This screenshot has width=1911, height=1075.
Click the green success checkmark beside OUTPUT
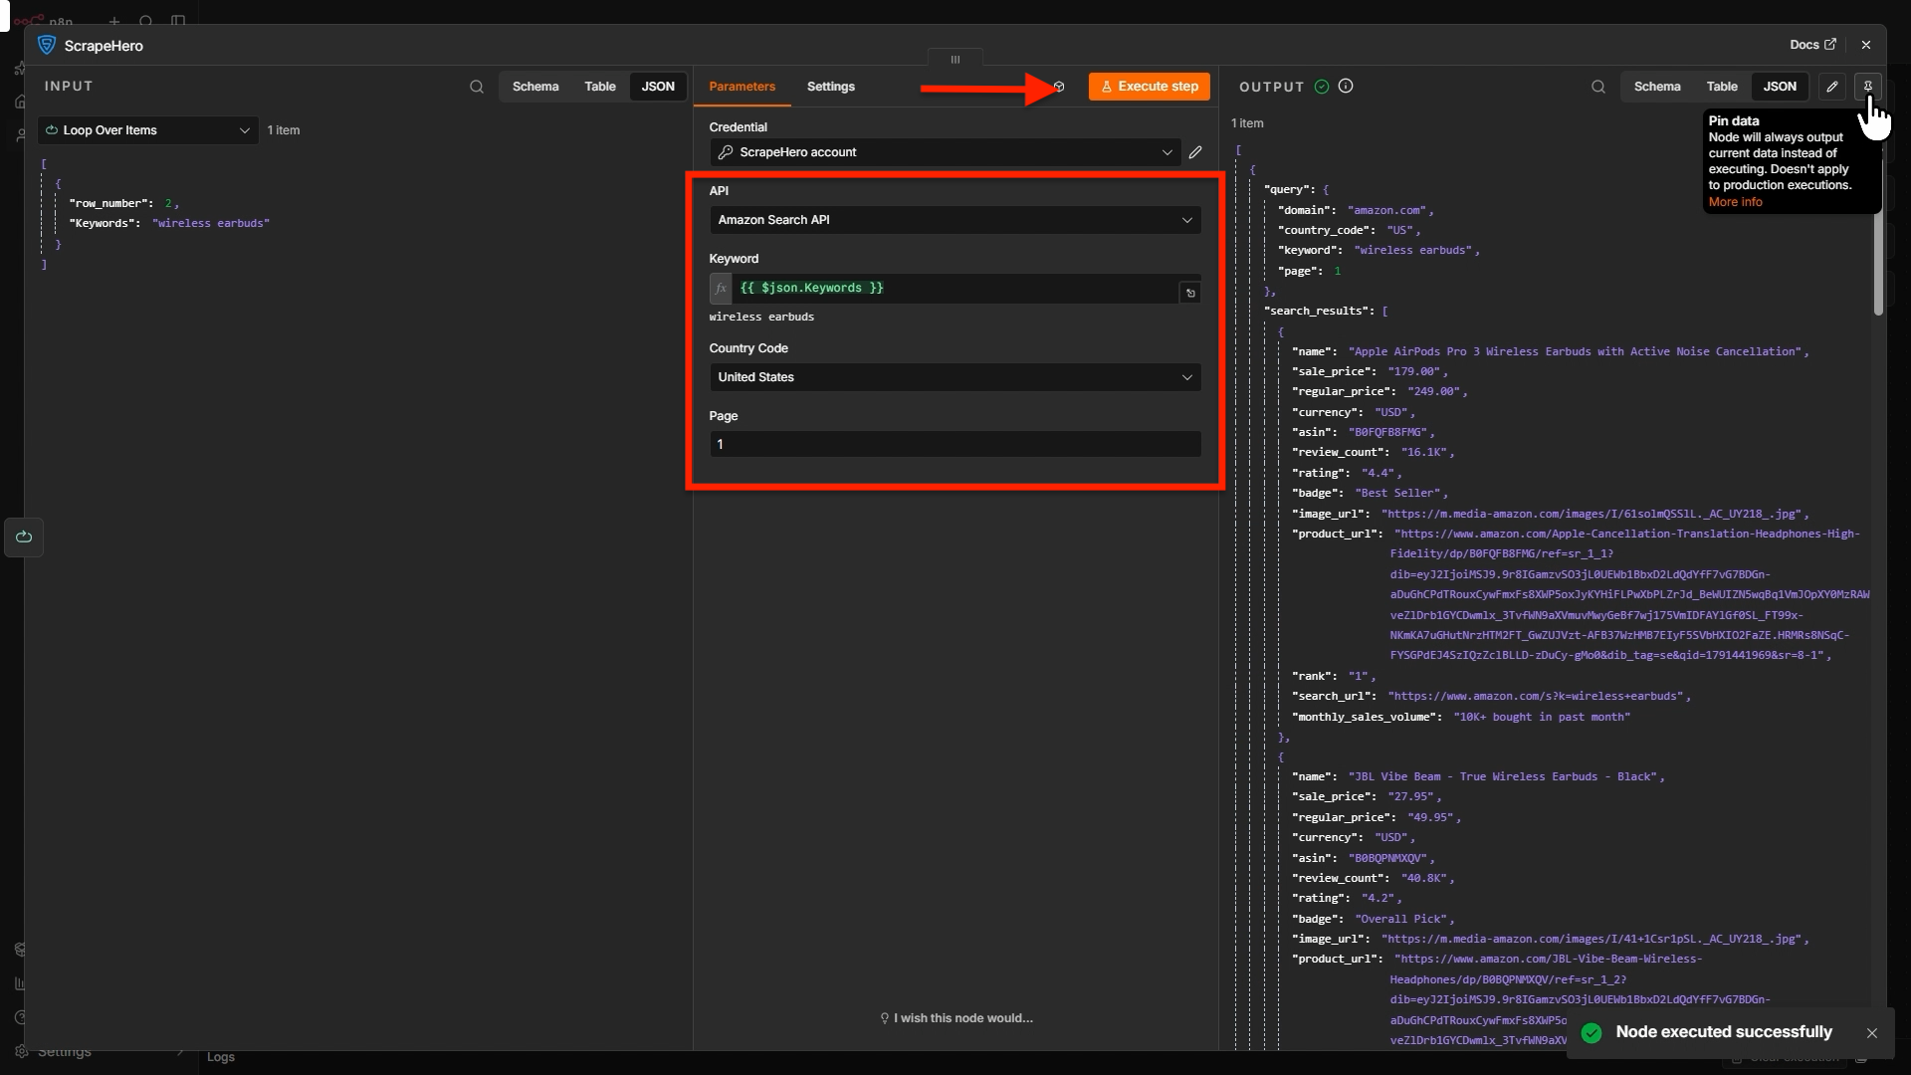tap(1322, 87)
